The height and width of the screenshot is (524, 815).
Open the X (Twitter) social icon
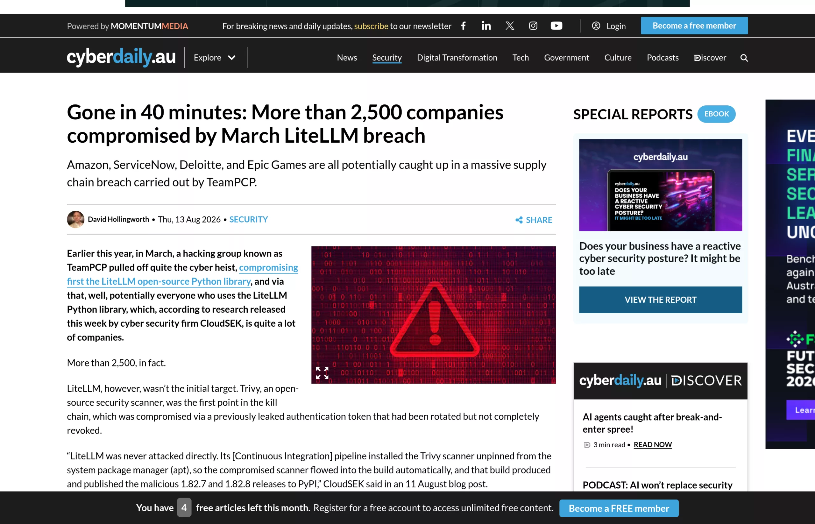pos(509,26)
